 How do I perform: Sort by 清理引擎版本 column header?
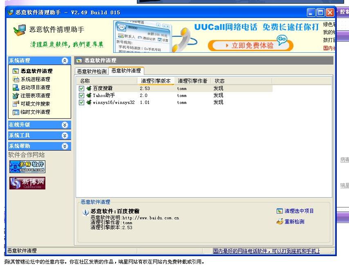[x=156, y=81]
